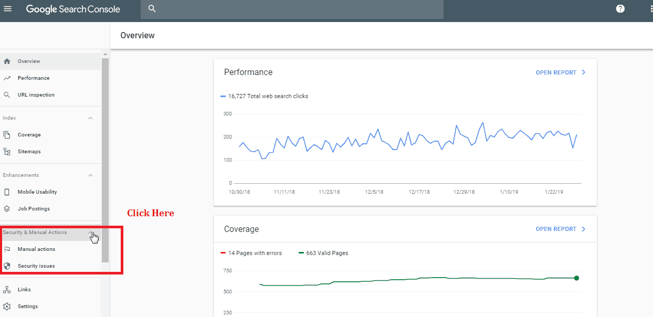Click the 14 Pages with errors legend

(x=251, y=253)
